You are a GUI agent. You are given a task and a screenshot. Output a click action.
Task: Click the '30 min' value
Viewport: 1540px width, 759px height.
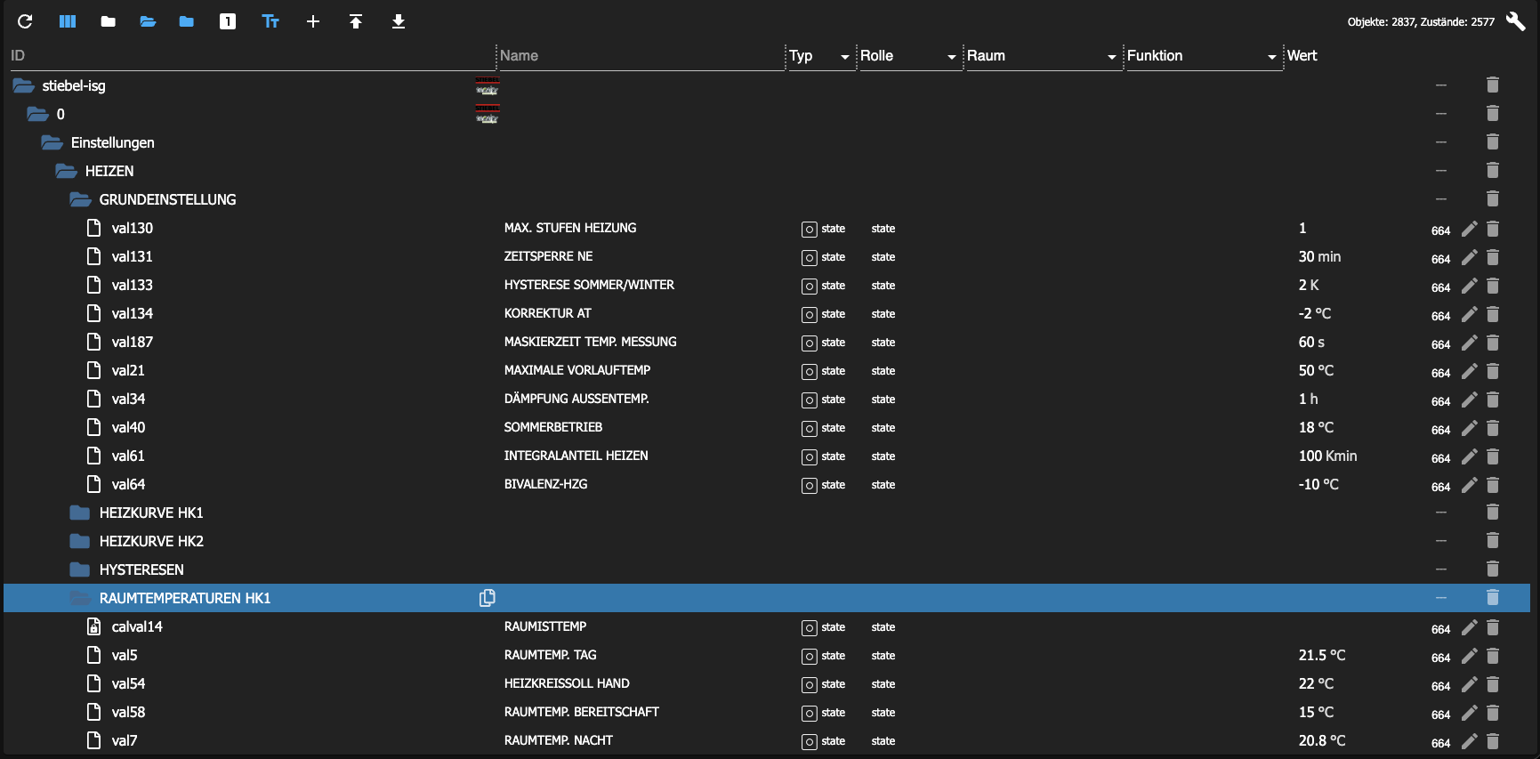[x=1319, y=256]
